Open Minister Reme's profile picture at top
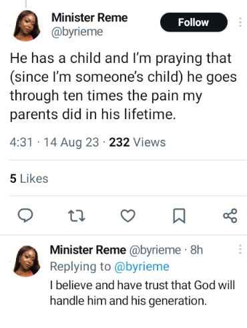 [x=27, y=26]
